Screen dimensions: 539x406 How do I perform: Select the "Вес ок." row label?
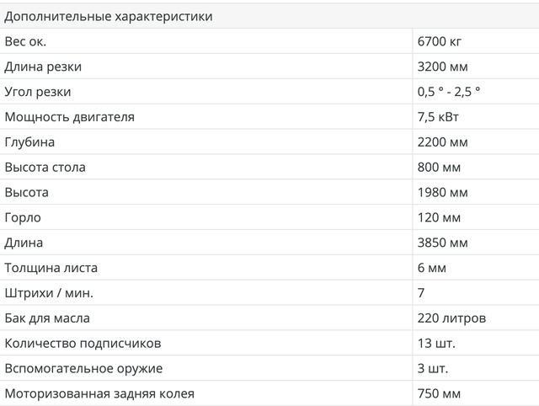[x=26, y=41]
